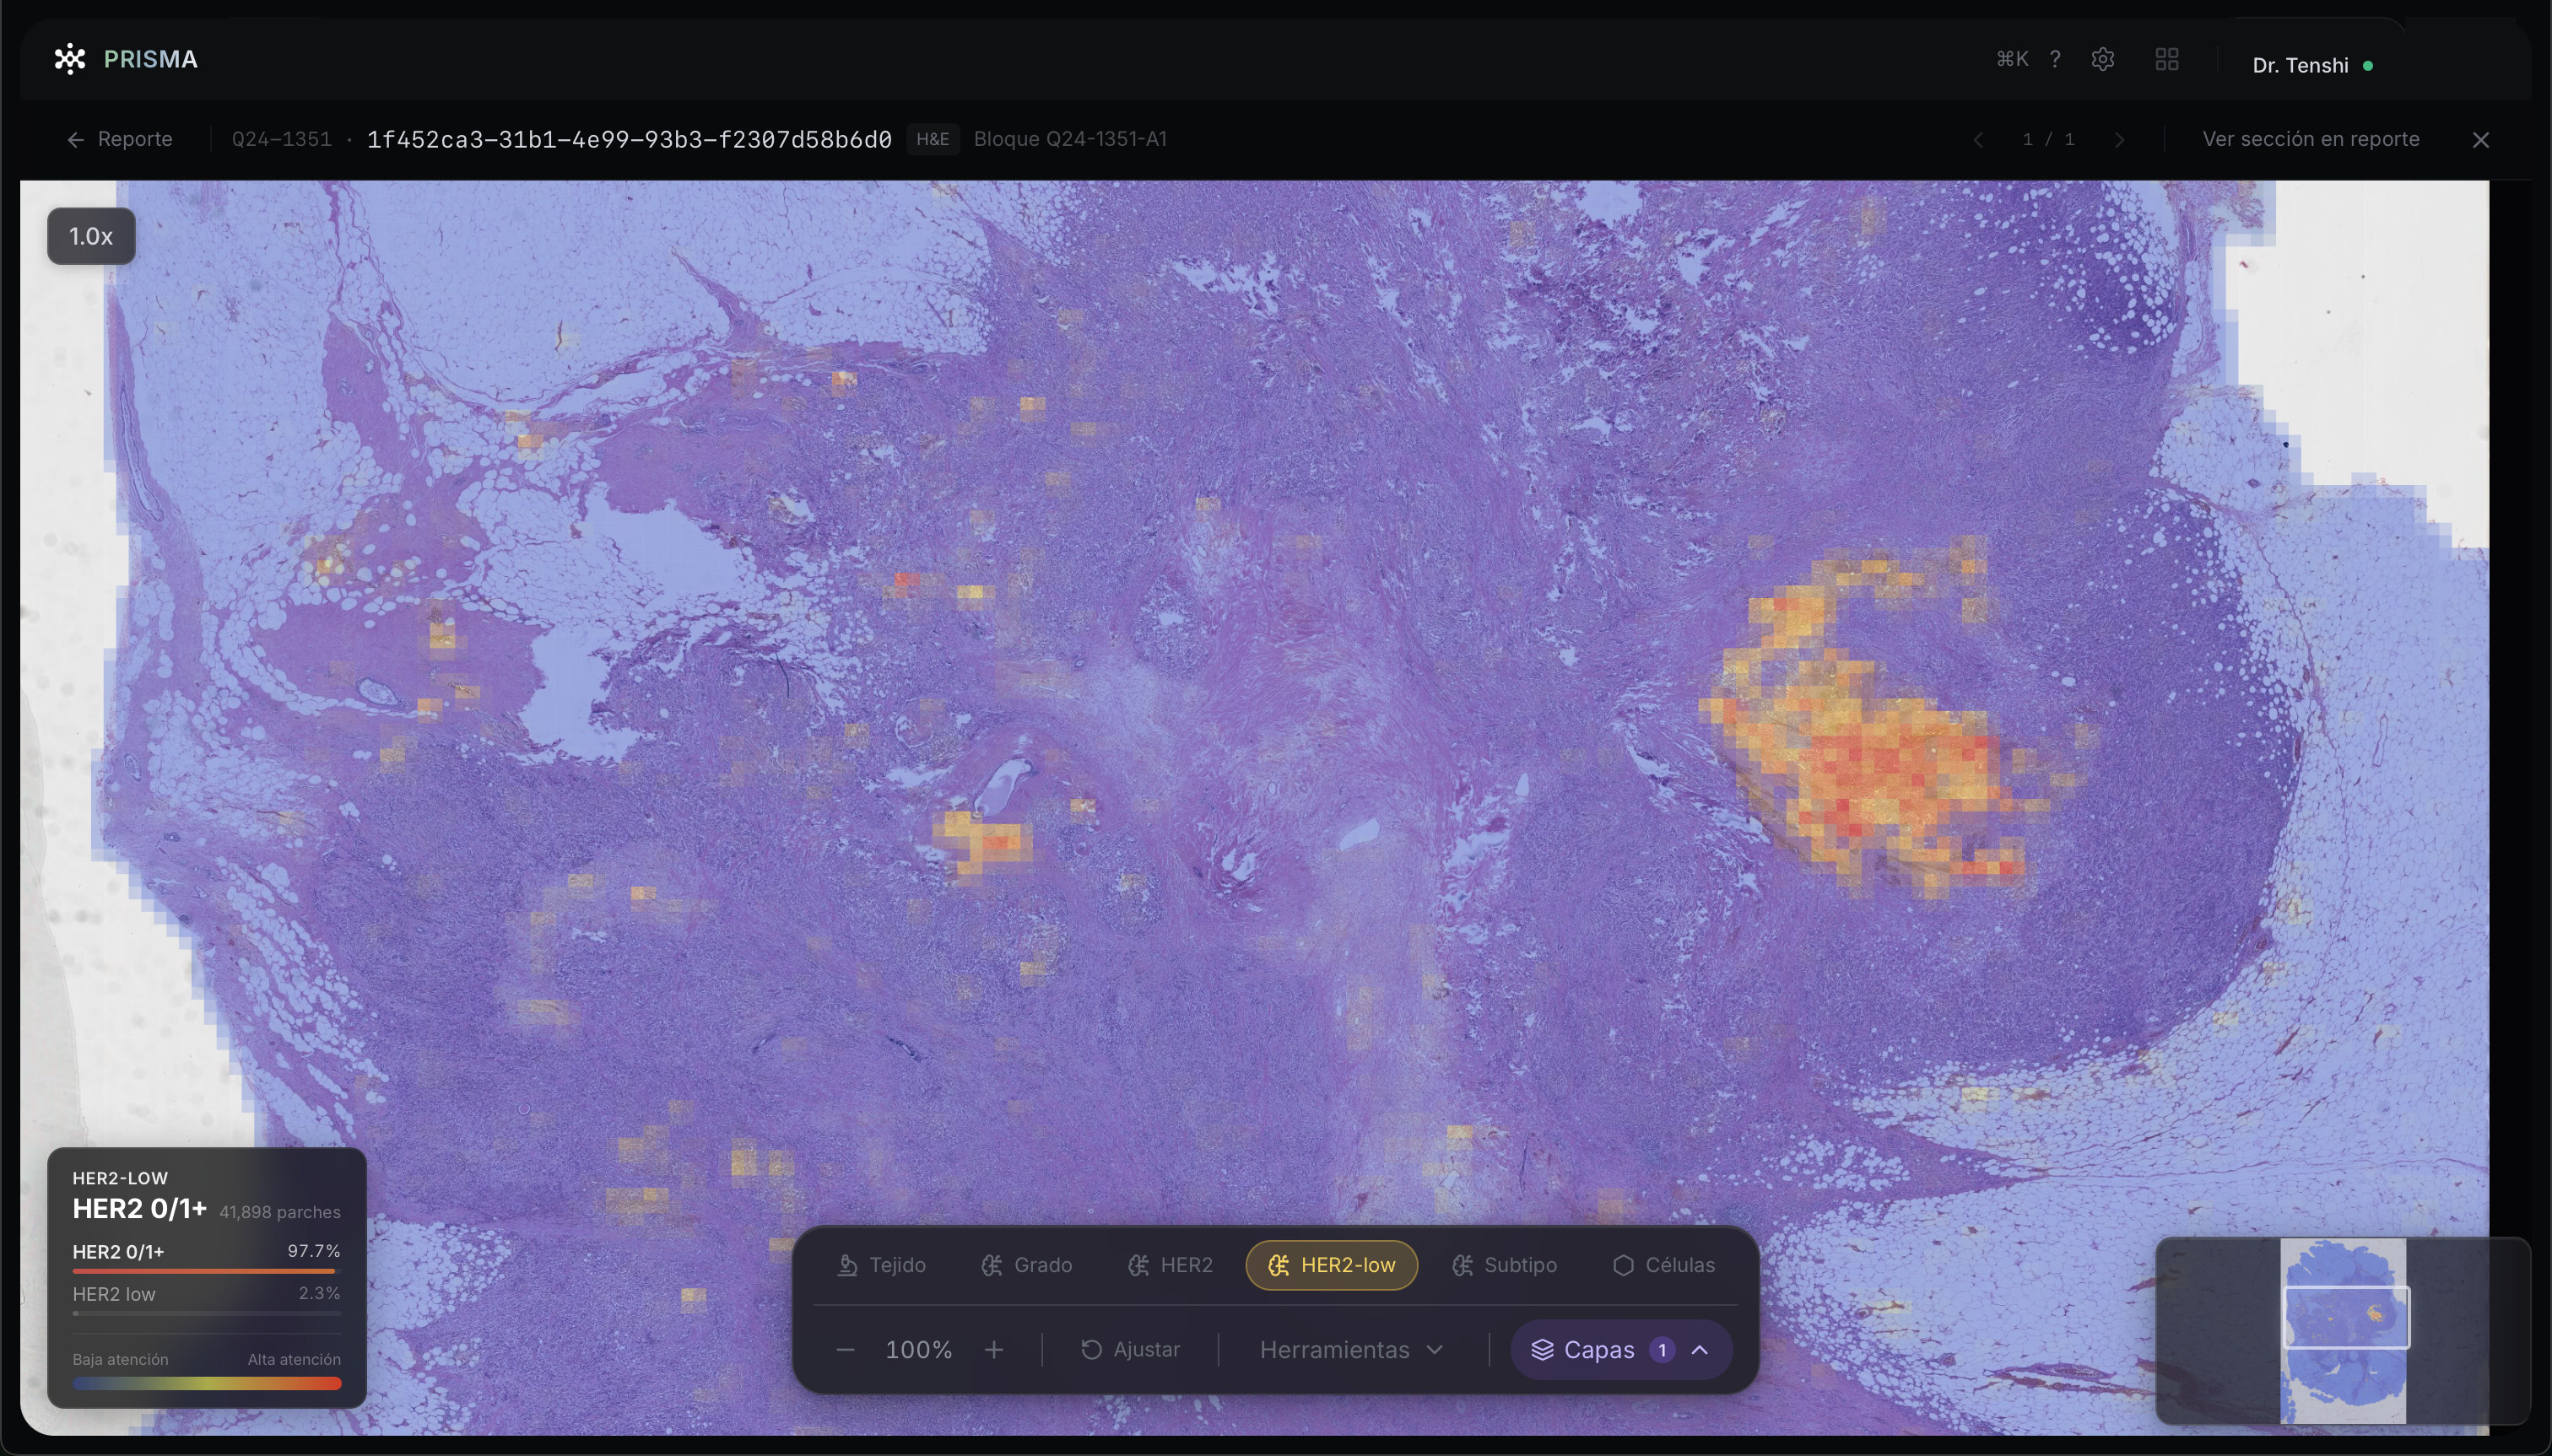
Task: Go to next slide arrow
Action: click(x=2119, y=140)
